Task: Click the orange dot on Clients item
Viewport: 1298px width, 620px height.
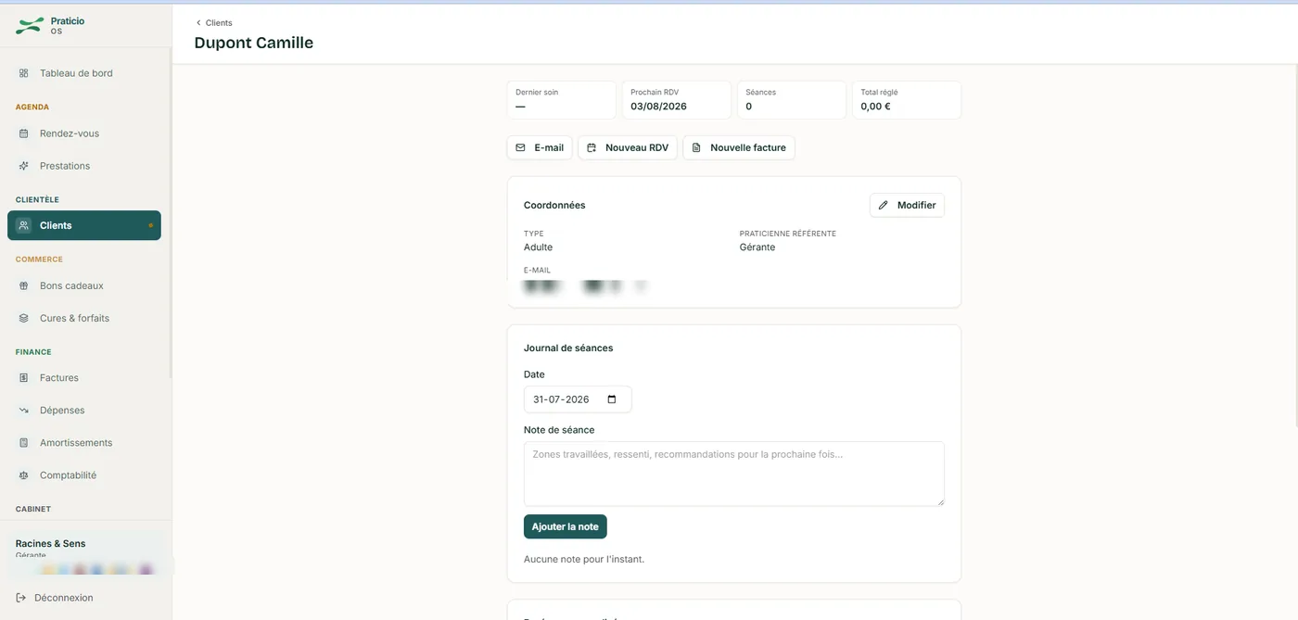Action: [x=151, y=225]
